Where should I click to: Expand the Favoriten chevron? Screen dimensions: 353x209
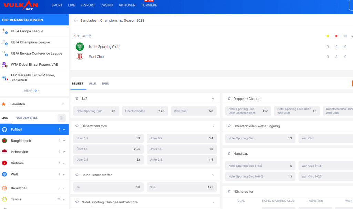pyautogui.click(x=63, y=104)
